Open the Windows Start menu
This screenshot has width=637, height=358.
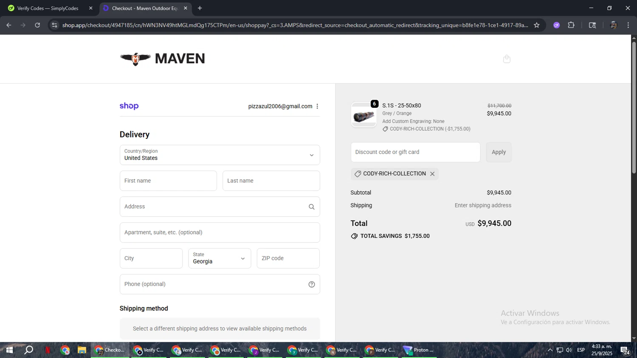9,350
